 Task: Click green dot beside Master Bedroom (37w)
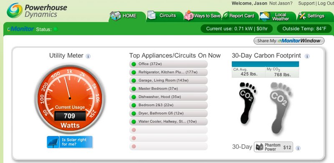[x=134, y=89]
